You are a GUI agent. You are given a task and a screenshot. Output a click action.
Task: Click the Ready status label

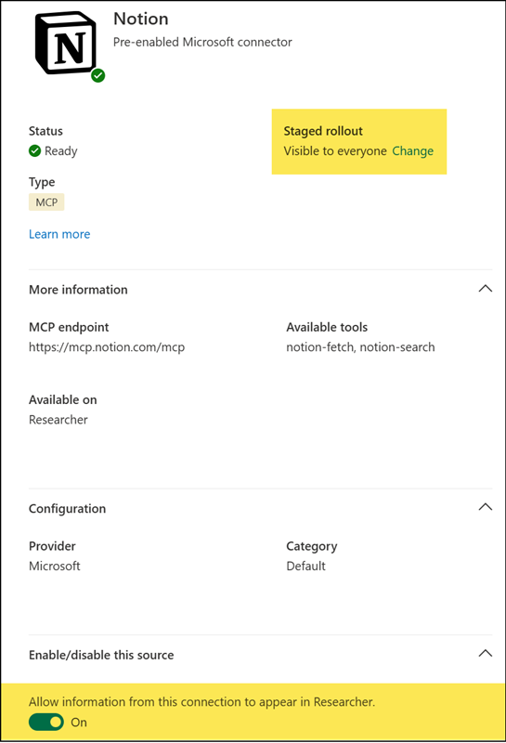[60, 151]
